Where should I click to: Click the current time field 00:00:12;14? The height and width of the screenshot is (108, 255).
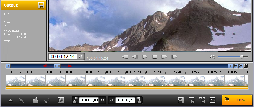(63, 57)
